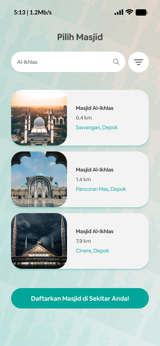Click the Cinere, Depok location link
The image size is (160, 346).
click(x=93, y=251)
